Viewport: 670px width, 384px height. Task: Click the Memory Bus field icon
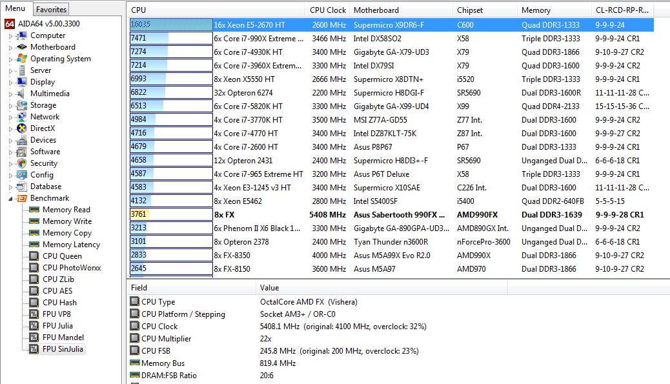pos(135,363)
